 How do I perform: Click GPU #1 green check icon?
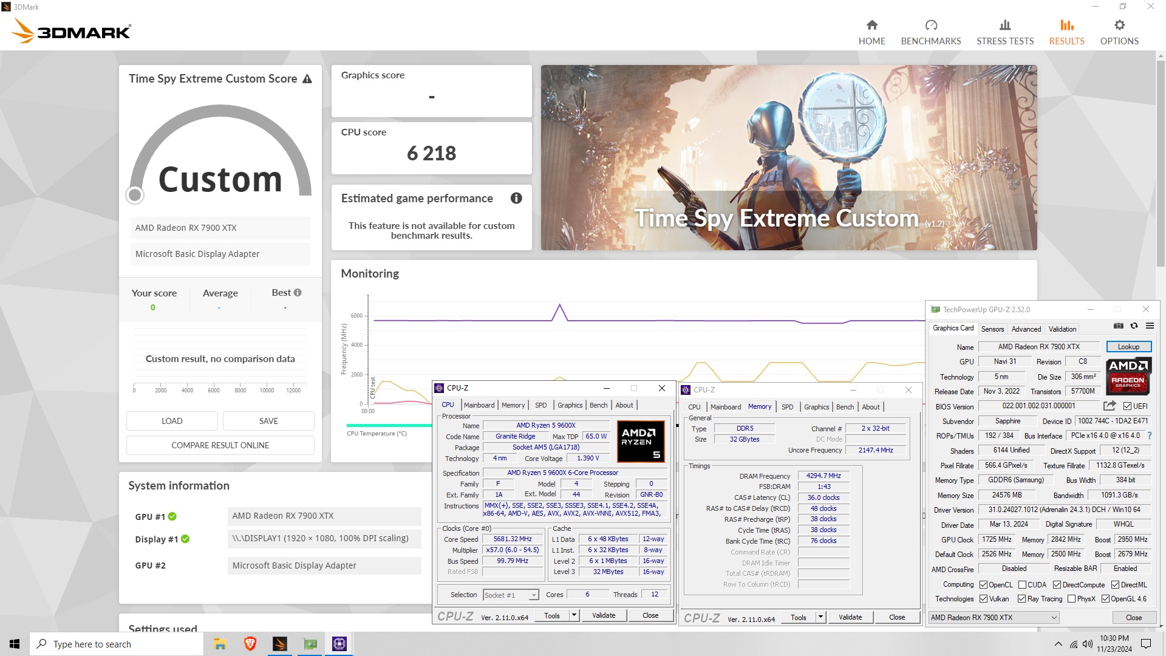pos(172,516)
